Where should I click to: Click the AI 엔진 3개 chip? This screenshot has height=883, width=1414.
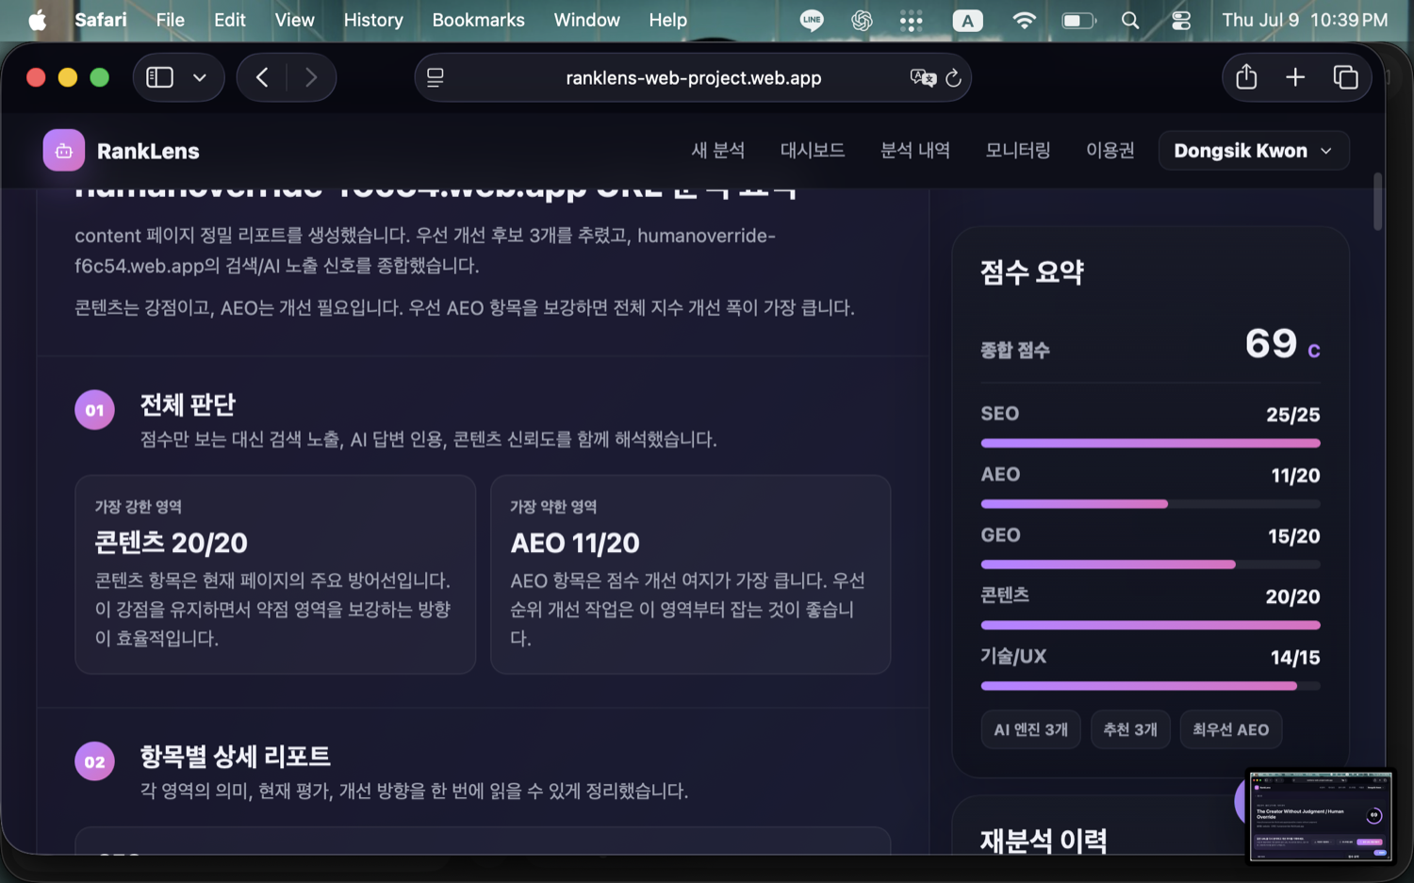[x=1031, y=729]
